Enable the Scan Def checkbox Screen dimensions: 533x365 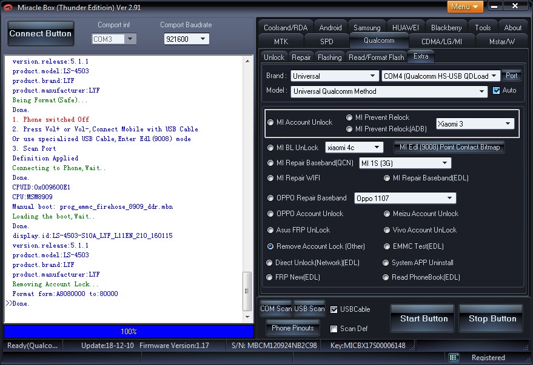click(334, 329)
